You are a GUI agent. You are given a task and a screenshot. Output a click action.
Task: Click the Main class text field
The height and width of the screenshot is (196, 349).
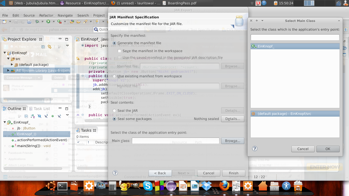click(176, 141)
